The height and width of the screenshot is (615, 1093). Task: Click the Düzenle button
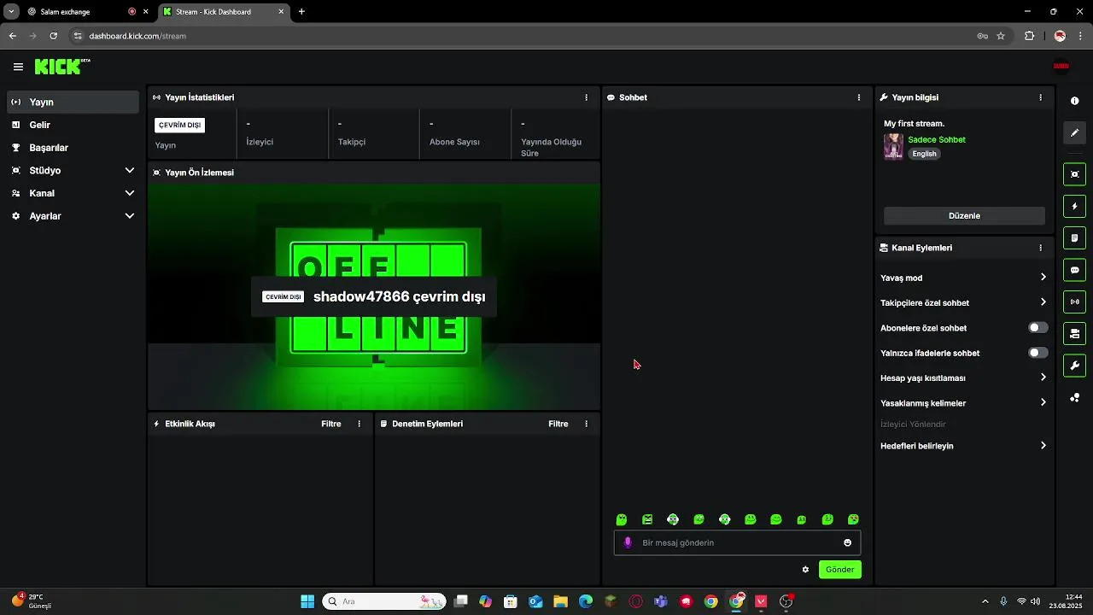[964, 216]
